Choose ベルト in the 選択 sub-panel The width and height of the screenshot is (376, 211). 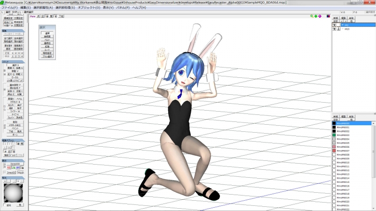point(47,40)
